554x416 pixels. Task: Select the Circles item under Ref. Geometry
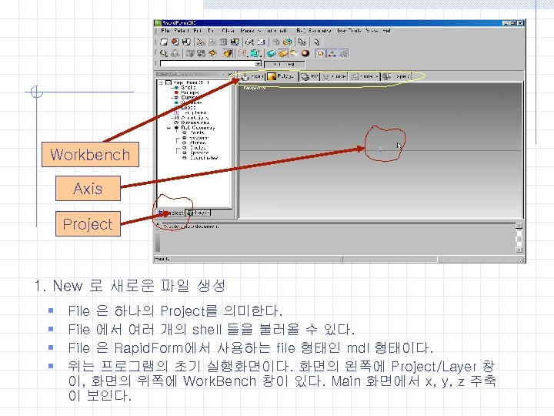[198, 147]
